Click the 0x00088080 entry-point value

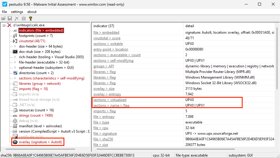coord(194,49)
